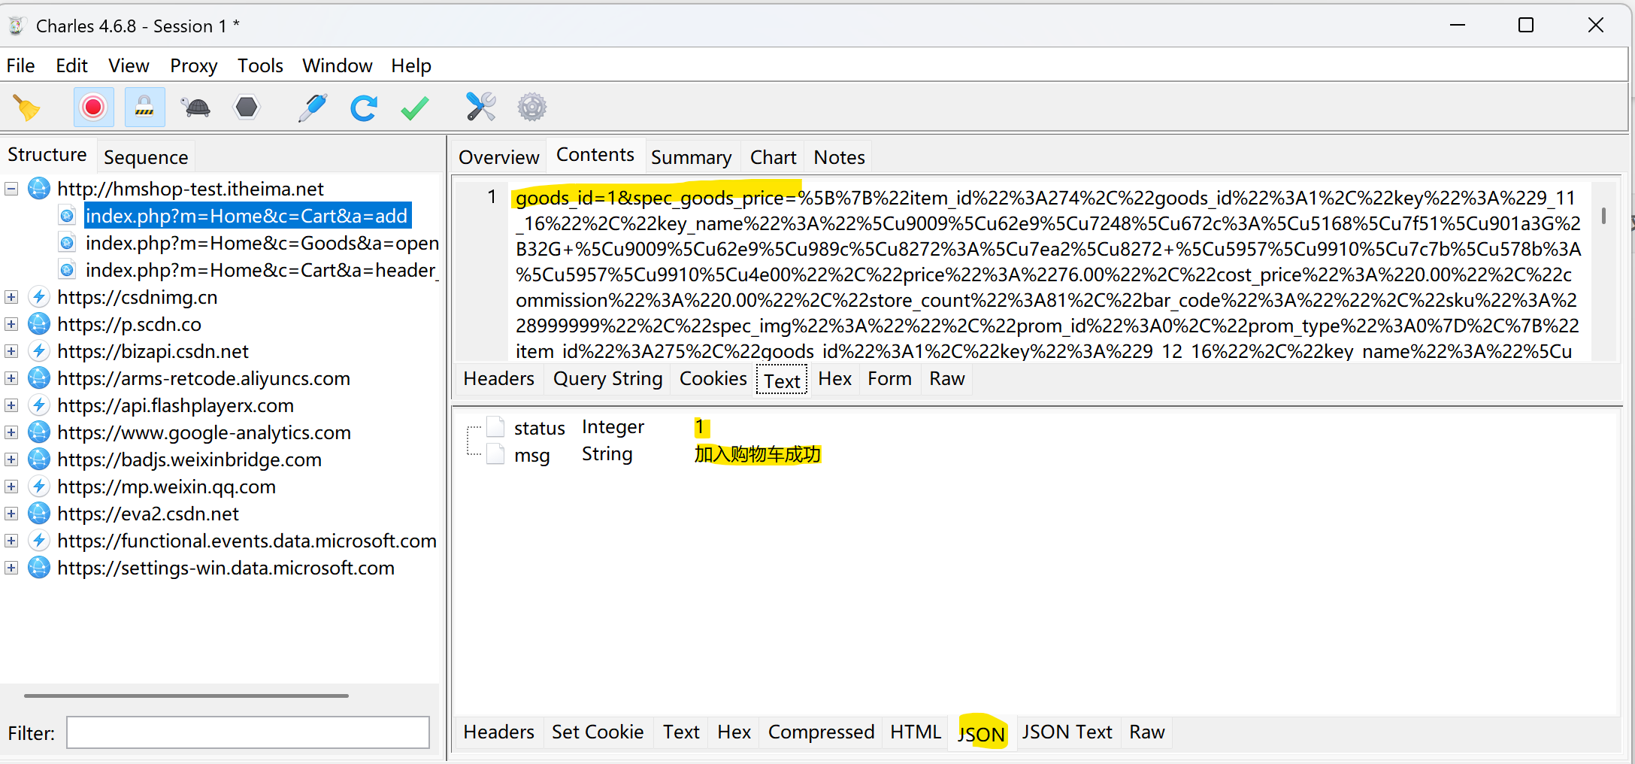Switch to the Chart tab

coord(773,157)
